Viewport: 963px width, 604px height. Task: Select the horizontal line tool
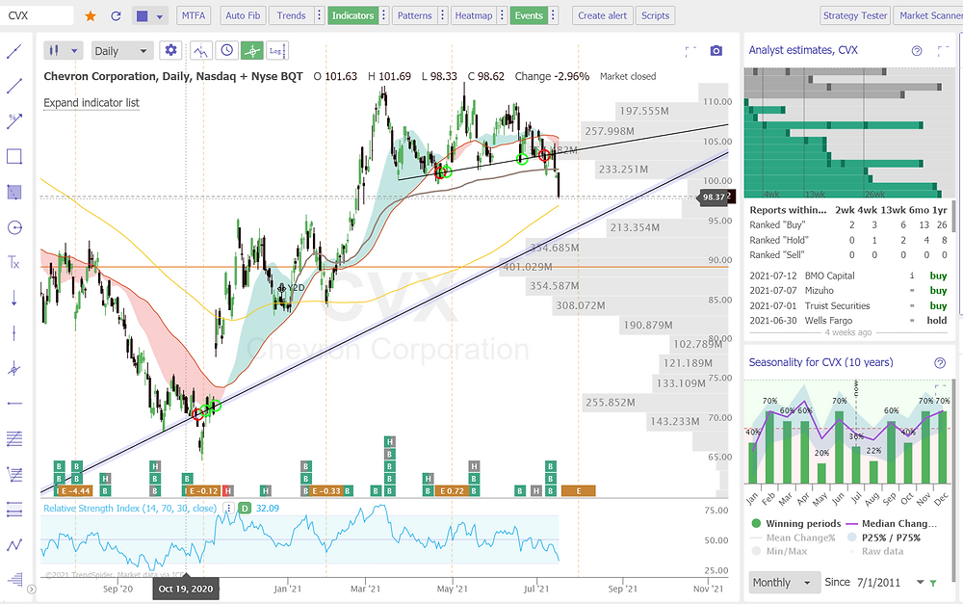pyautogui.click(x=14, y=404)
